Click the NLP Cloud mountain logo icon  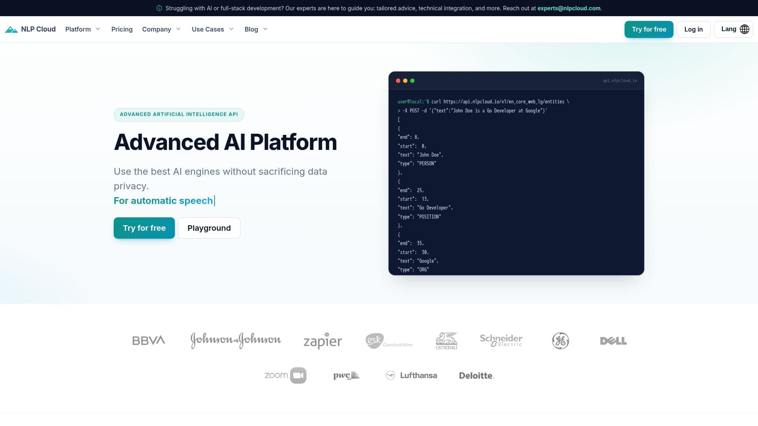coord(11,29)
